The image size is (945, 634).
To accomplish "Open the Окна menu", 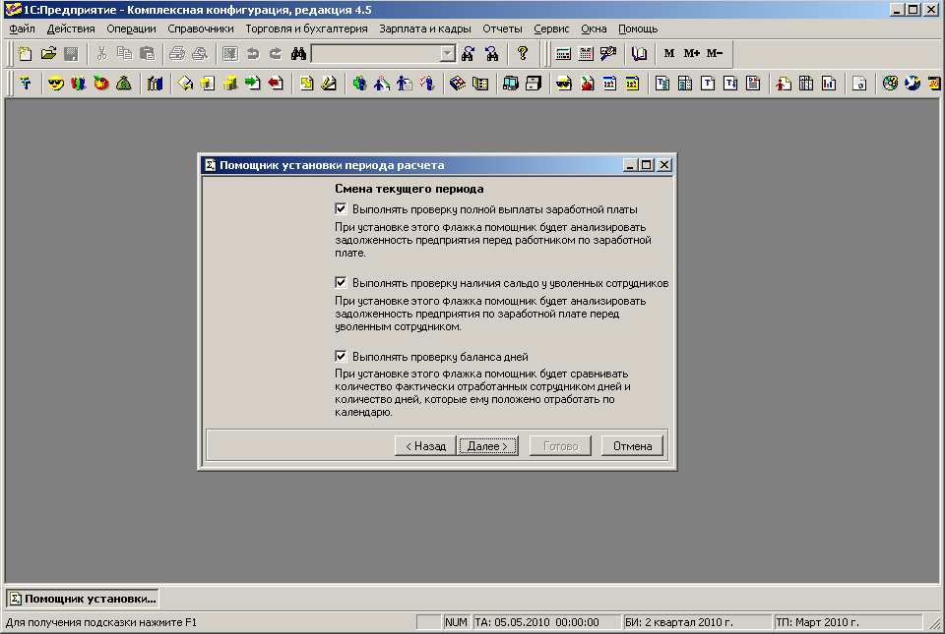I will point(594,29).
